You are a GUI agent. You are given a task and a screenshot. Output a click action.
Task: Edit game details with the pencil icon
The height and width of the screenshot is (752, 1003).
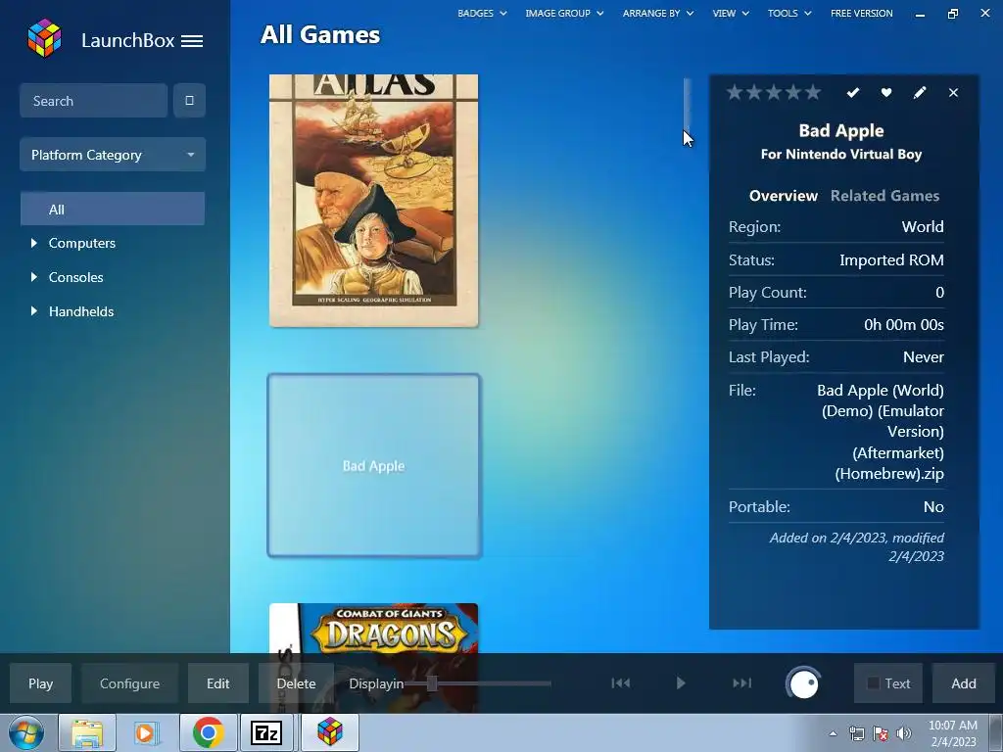(x=919, y=93)
